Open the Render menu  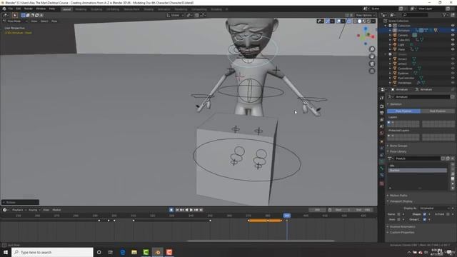tap(29, 9)
